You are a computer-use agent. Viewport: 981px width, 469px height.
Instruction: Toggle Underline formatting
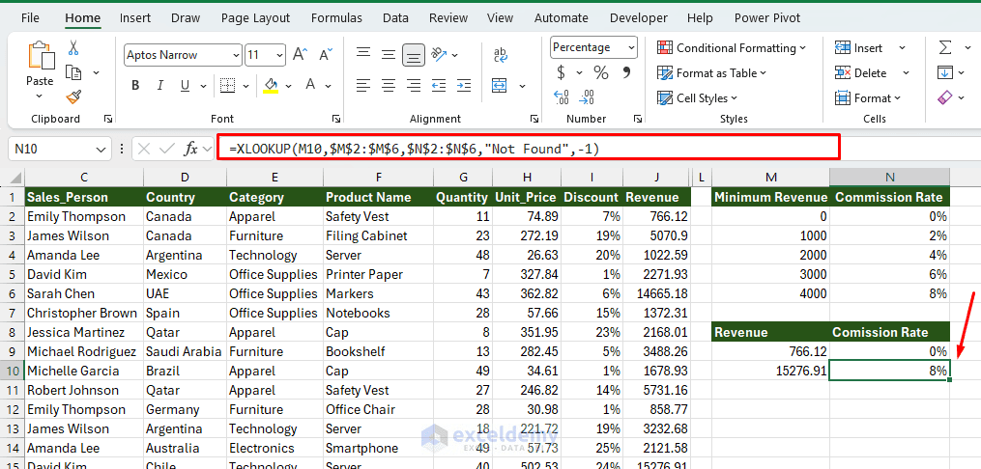click(186, 86)
